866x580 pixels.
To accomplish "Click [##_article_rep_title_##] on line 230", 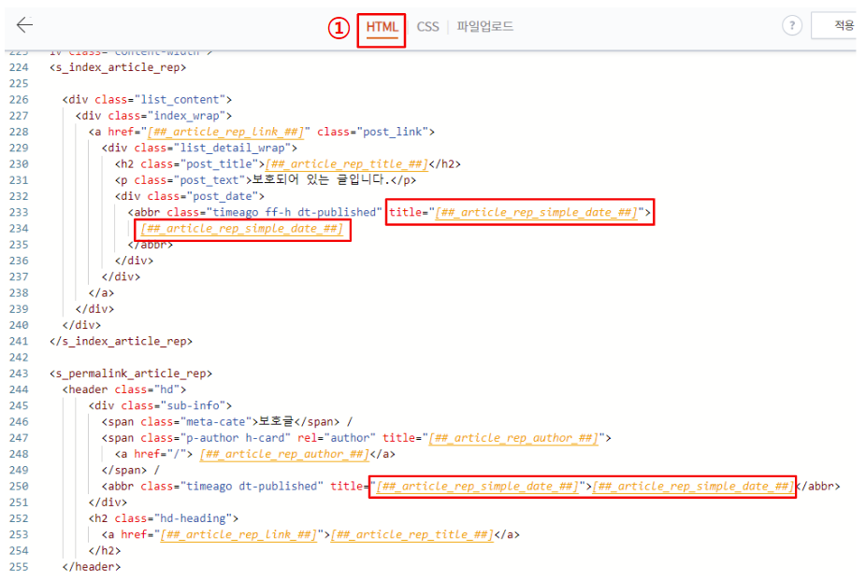I will (346, 163).
